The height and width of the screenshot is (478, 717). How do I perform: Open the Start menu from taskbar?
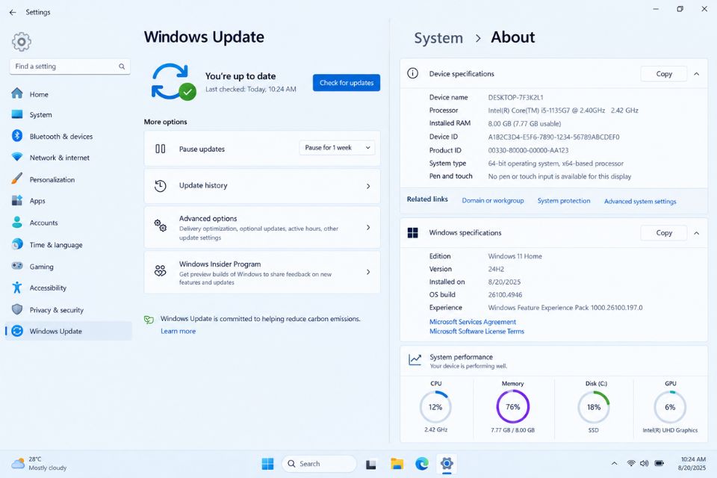(267, 464)
